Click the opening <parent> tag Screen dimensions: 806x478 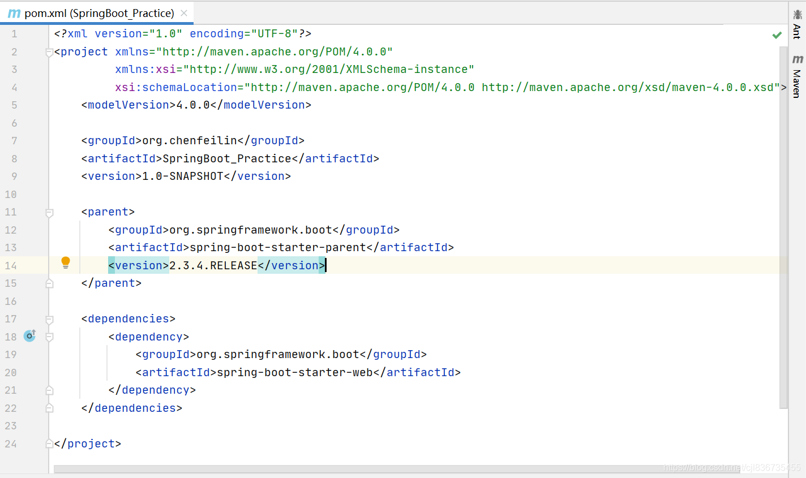click(108, 212)
